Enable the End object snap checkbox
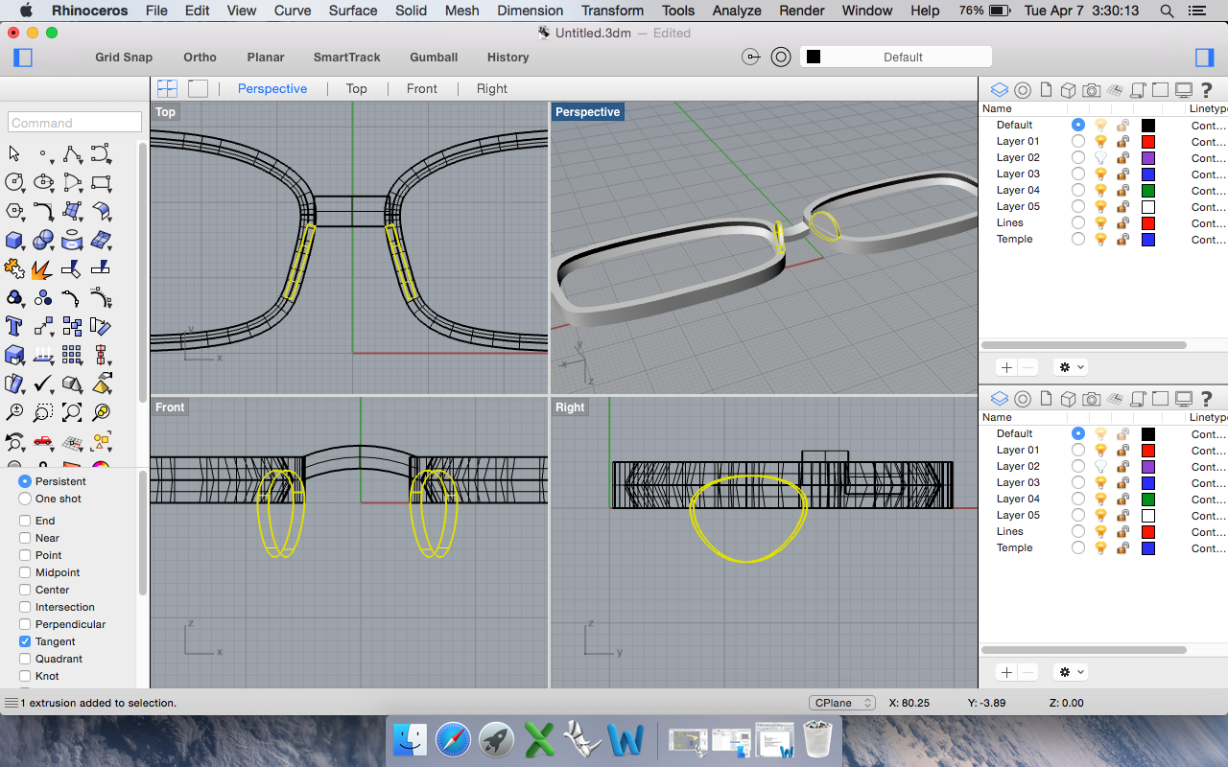This screenshot has width=1228, height=767. coord(25,521)
